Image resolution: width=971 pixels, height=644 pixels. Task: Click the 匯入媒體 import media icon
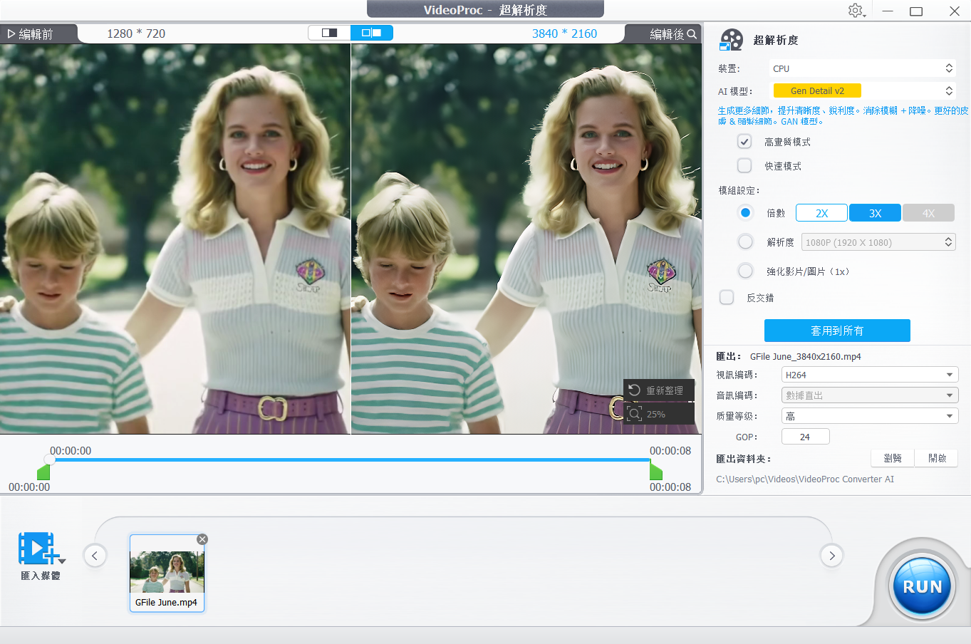pyautogui.click(x=37, y=549)
